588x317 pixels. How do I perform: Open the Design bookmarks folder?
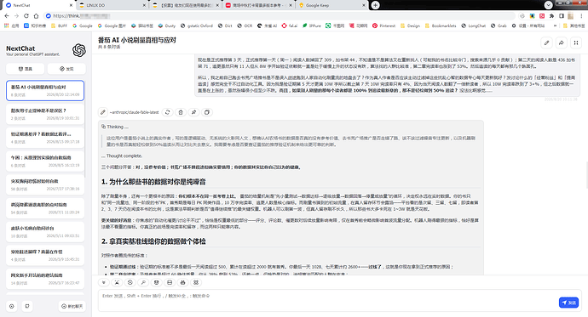410,25
